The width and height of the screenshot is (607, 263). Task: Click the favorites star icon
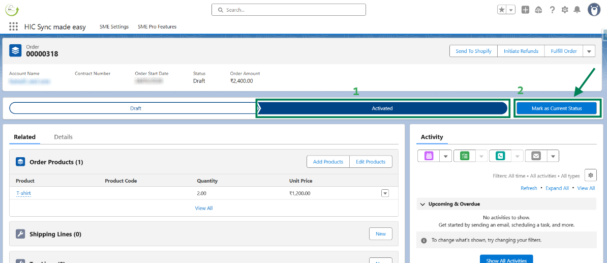502,10
